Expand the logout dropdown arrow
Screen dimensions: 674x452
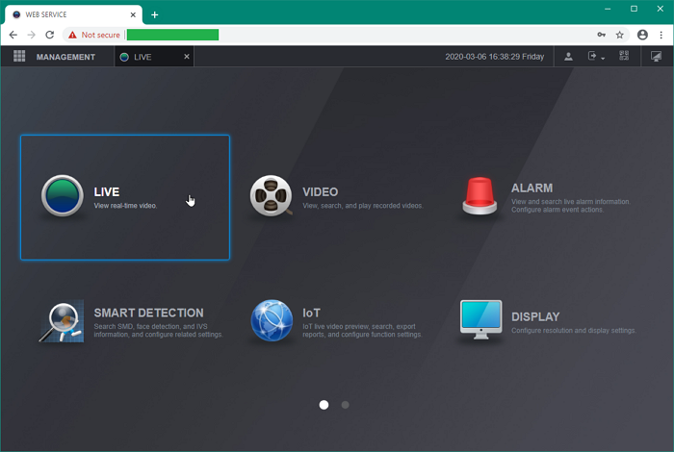[603, 59]
